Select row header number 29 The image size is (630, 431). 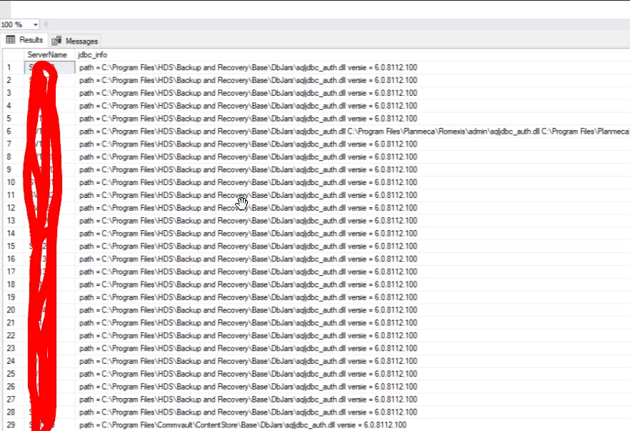pos(14,425)
